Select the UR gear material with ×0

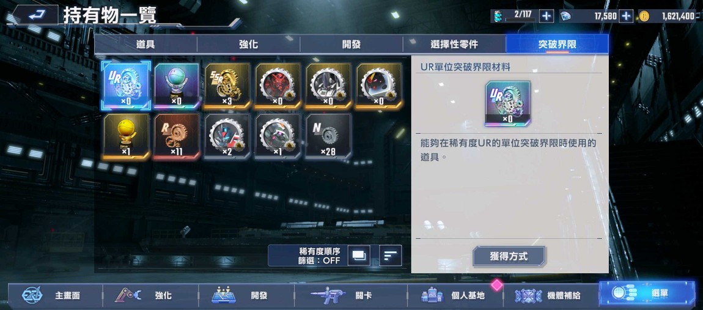(x=126, y=86)
